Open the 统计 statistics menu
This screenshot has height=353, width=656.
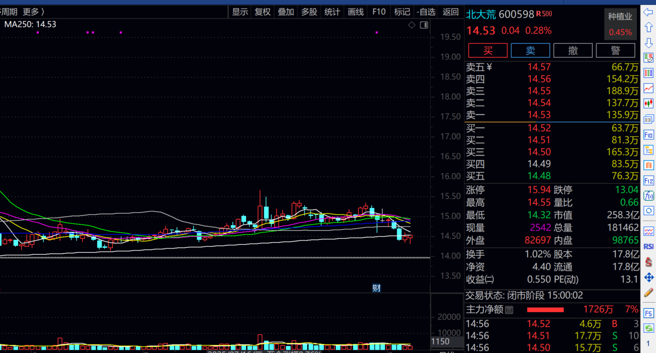[x=332, y=12]
